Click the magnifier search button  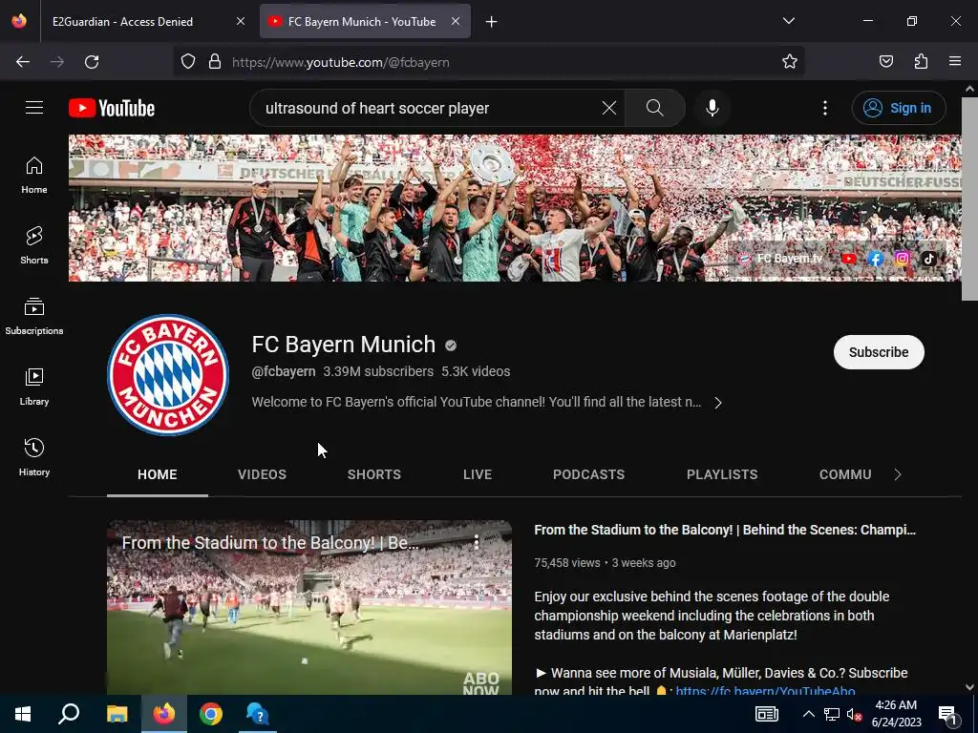655,108
